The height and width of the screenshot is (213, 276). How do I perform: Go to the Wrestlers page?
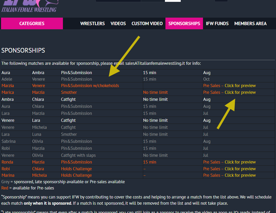click(92, 23)
